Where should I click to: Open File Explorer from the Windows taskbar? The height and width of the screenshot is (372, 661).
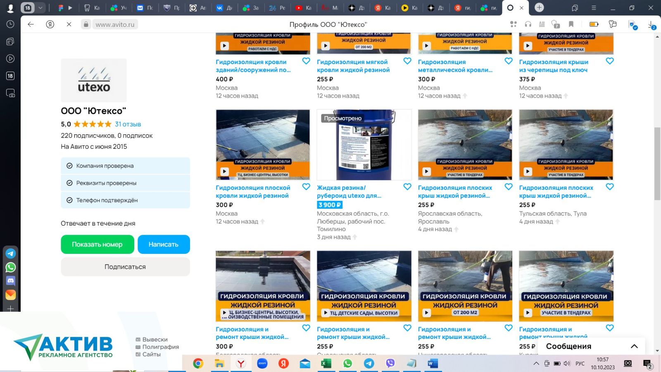click(x=219, y=363)
